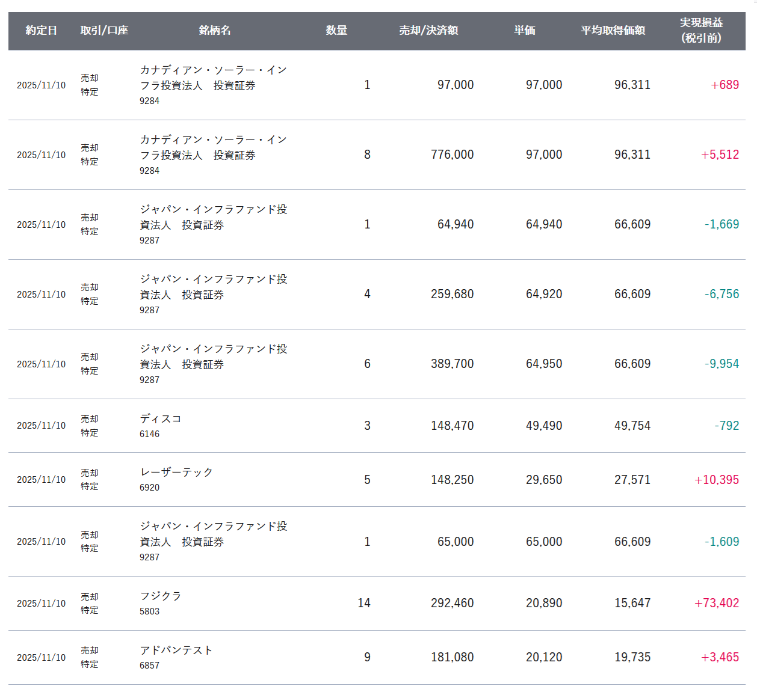The image size is (757, 692).
Task: Click the +5,512 realized profit value
Action: [x=720, y=155]
